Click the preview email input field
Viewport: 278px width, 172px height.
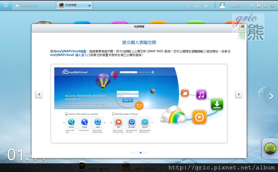pyautogui.click(x=128, y=92)
